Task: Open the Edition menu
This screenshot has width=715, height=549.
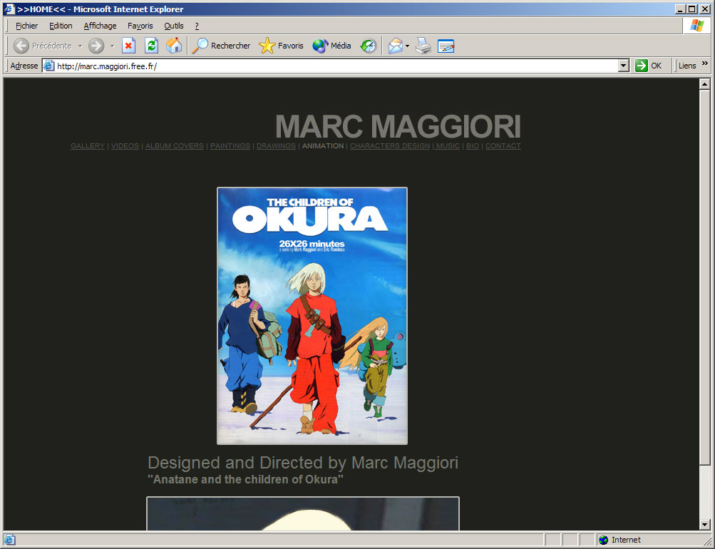Action: coord(61,26)
